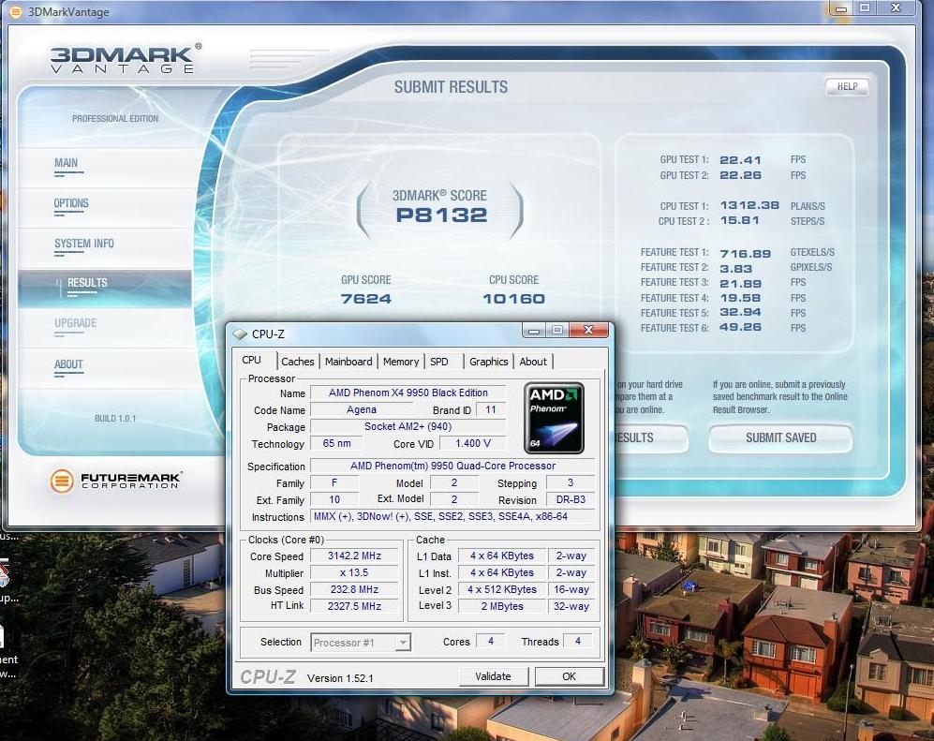Expand the Processor #1 selection dropdown
The image size is (934, 741).
(x=403, y=643)
